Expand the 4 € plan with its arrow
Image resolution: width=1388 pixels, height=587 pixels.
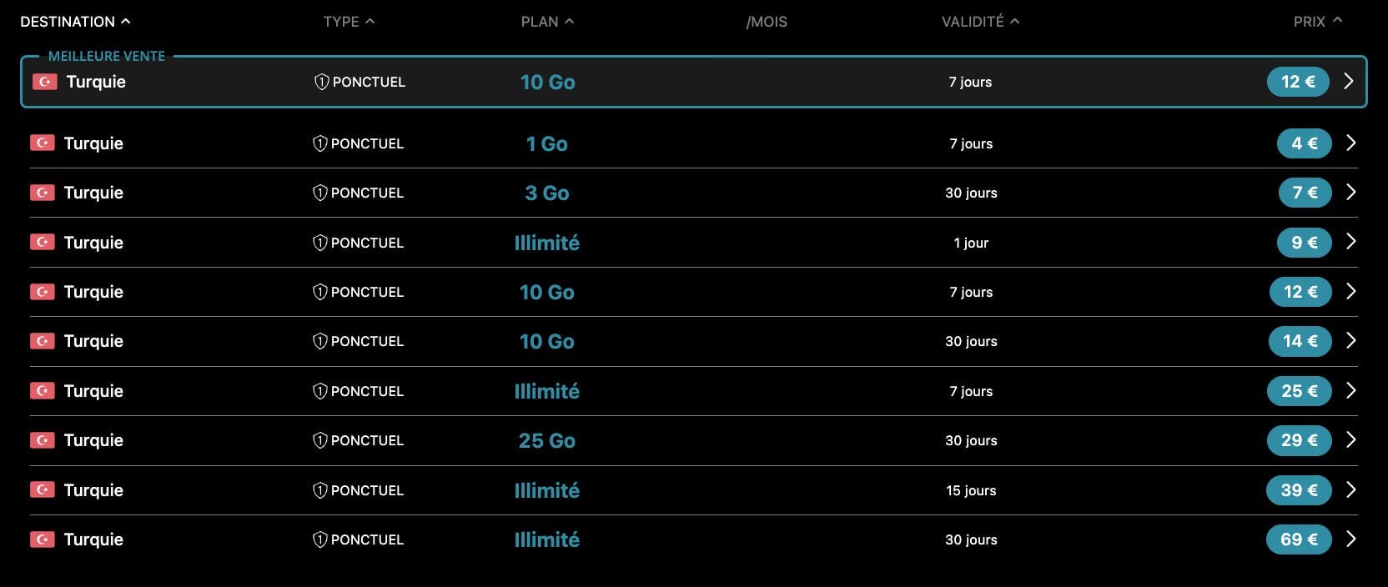pyautogui.click(x=1350, y=143)
